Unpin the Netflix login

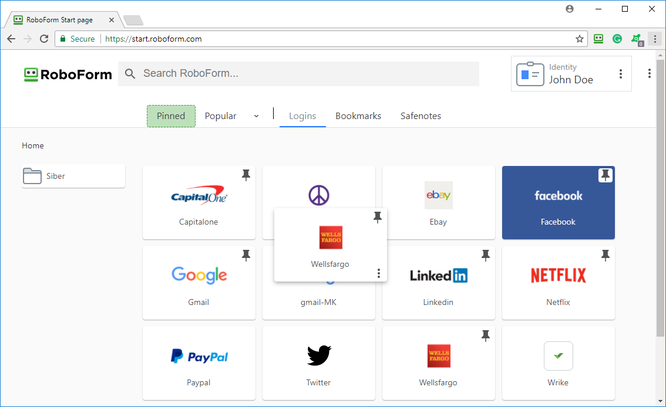(x=606, y=256)
